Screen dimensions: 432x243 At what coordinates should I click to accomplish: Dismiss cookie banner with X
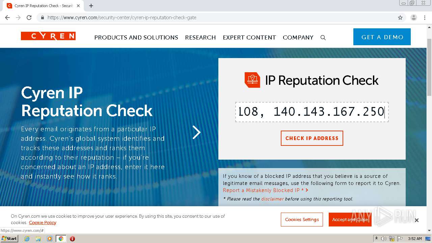pyautogui.click(x=416, y=220)
